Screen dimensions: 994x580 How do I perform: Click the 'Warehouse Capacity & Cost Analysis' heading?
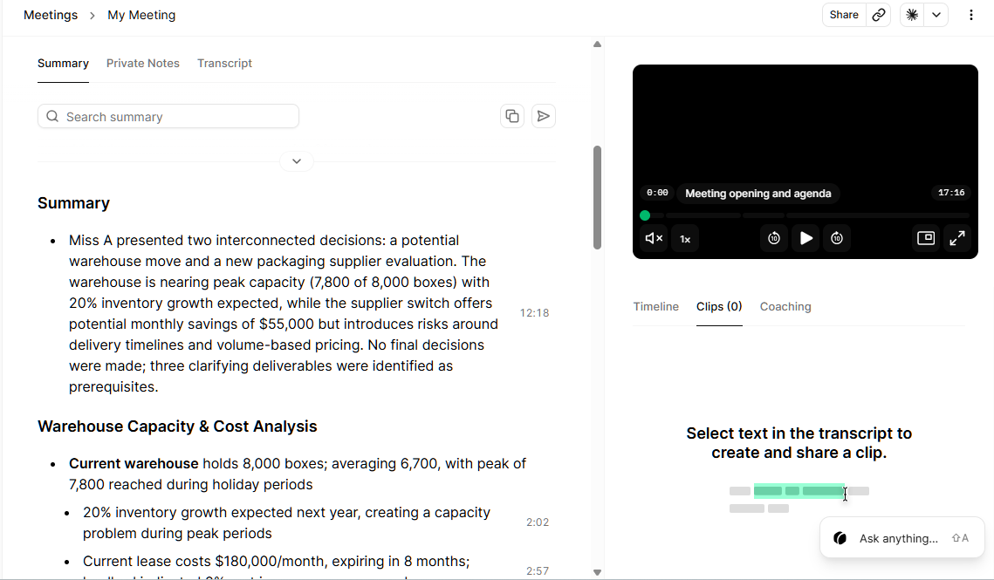pos(177,426)
